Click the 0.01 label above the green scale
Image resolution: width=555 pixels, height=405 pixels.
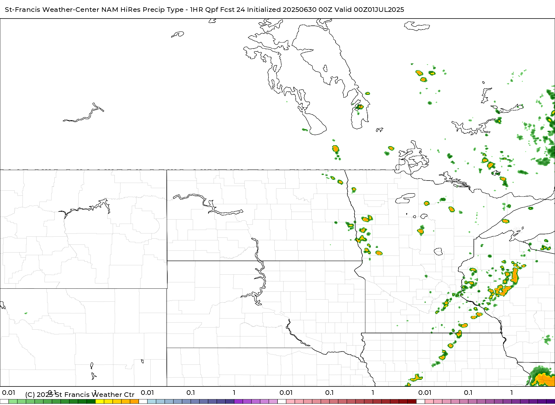[x=9, y=393]
